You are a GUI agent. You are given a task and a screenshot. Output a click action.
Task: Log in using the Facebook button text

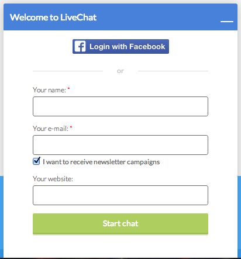(128, 47)
